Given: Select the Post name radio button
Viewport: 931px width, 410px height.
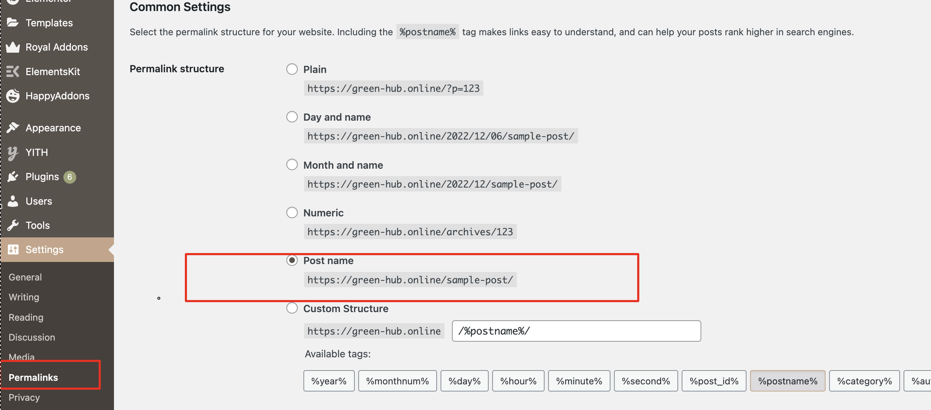Looking at the screenshot, I should 292,260.
